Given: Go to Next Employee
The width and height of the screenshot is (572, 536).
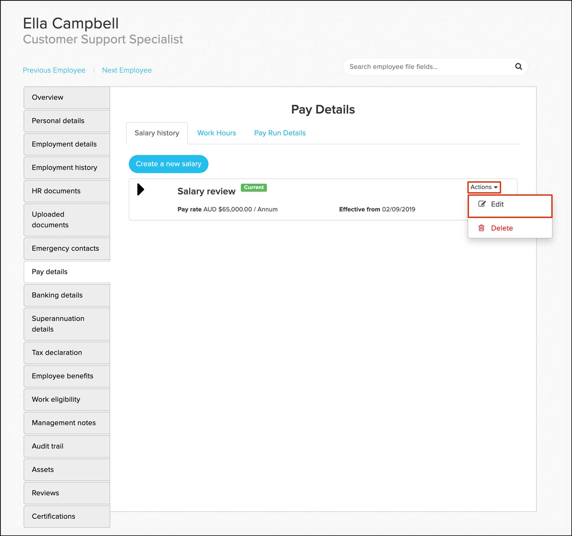Looking at the screenshot, I should click(x=127, y=70).
